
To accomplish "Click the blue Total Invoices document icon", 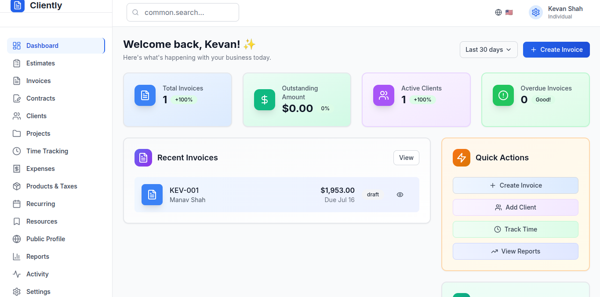I will (x=145, y=95).
